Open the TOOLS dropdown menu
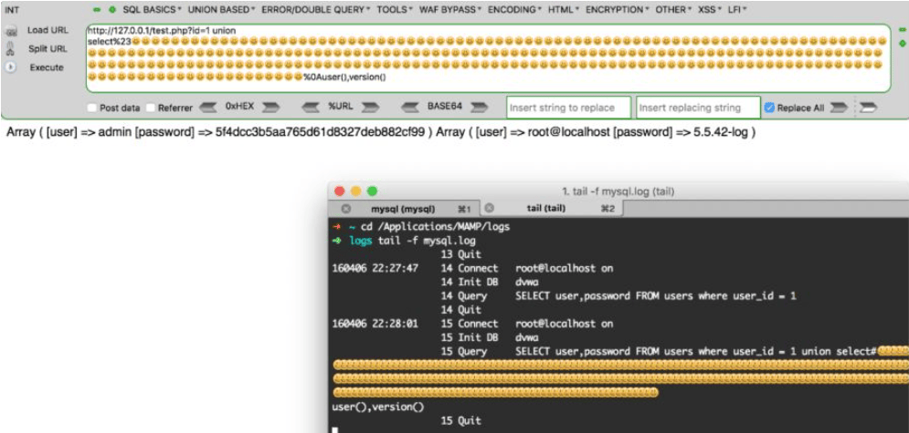Image resolution: width=909 pixels, height=433 pixels. [395, 10]
